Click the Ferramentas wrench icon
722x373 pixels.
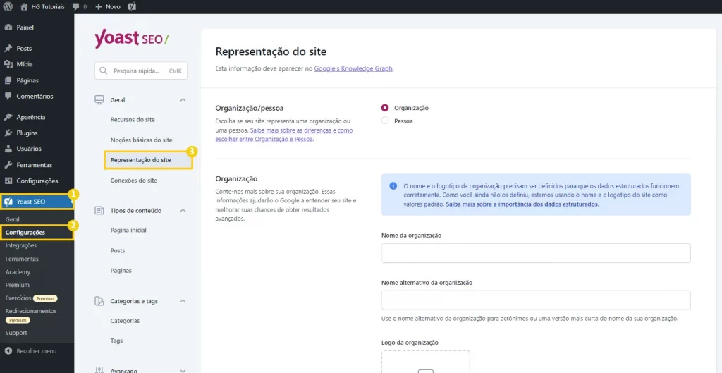8,165
